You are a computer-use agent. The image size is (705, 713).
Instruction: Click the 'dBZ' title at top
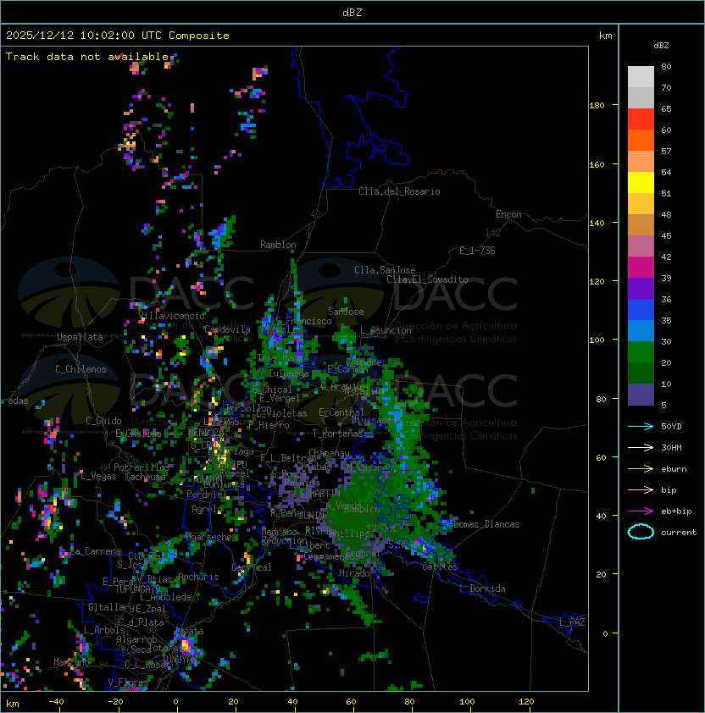352,12
